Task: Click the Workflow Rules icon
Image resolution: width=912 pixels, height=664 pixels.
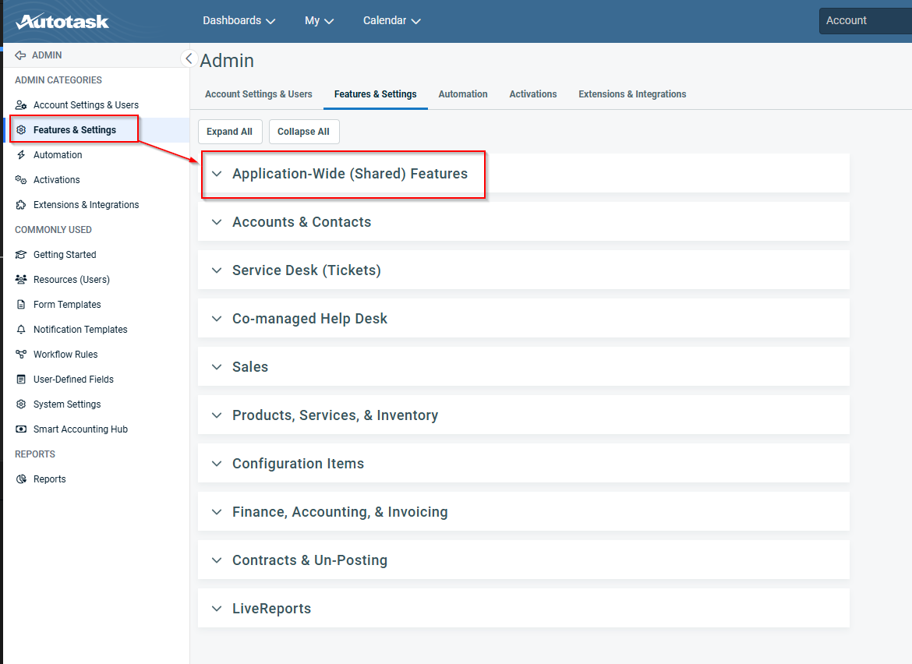Action: 21,355
